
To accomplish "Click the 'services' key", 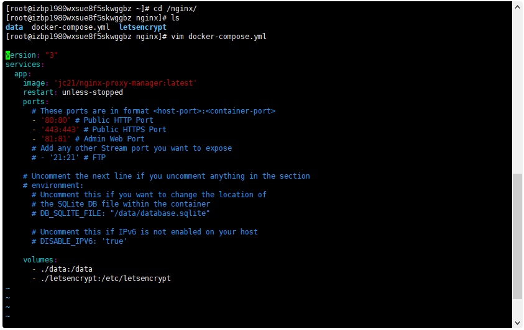I will (23, 65).
